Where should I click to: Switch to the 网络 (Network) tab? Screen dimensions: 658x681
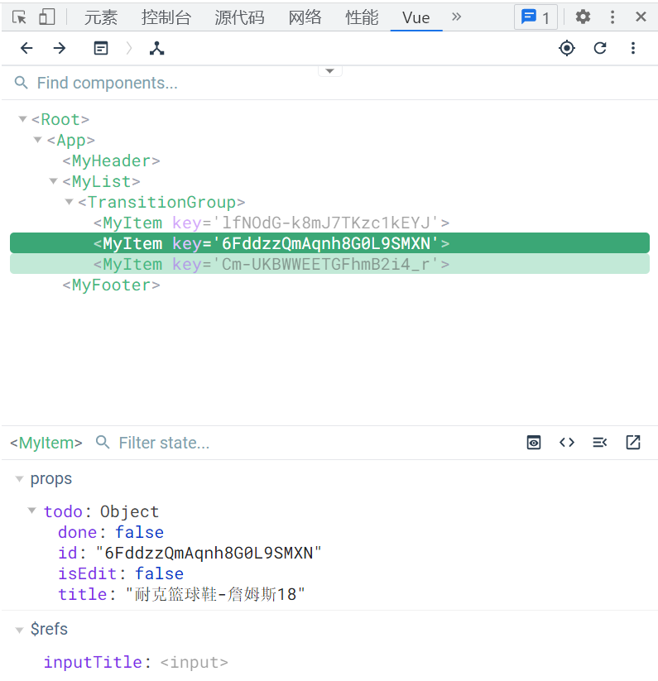305,17
